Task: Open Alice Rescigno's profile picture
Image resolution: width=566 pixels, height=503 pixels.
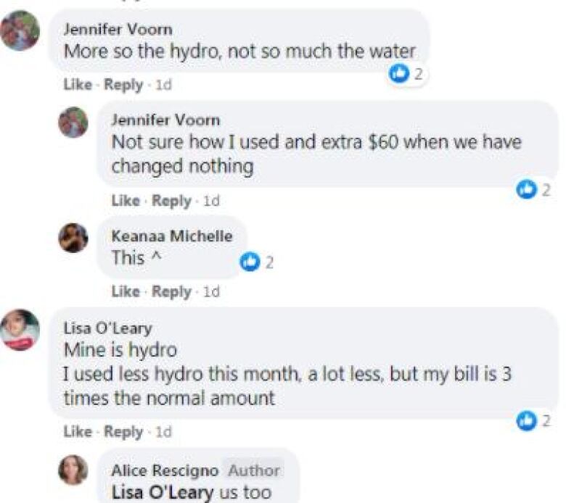Action: pyautogui.click(x=73, y=470)
